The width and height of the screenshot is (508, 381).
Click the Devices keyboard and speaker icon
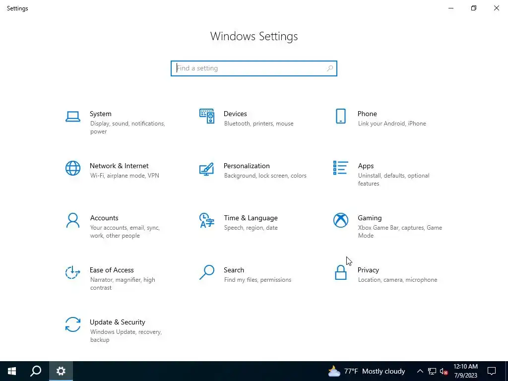coord(207,116)
